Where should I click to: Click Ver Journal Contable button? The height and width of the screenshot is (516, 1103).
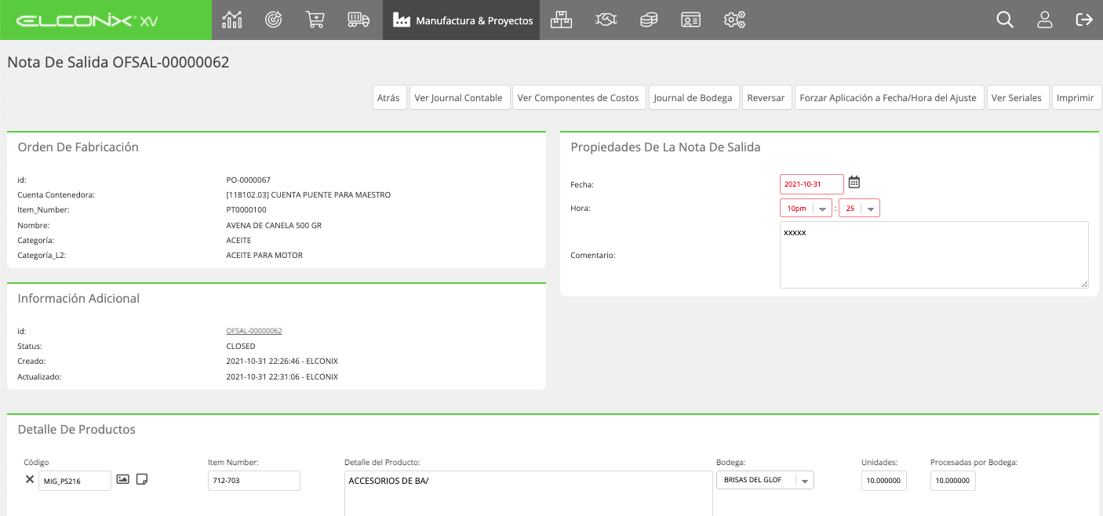click(x=459, y=98)
